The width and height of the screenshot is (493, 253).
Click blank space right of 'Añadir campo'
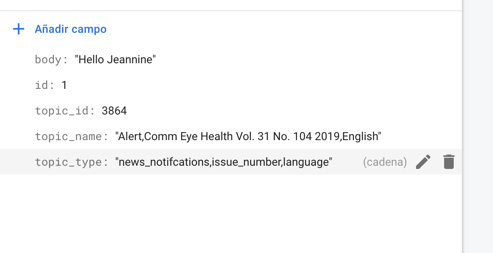(281, 29)
